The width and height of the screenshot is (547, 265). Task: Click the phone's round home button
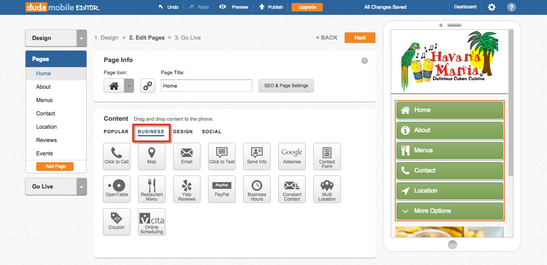click(452, 244)
